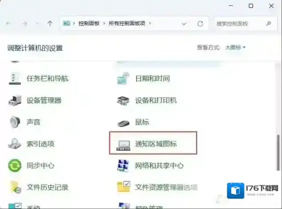Open 网络和共享中心 text link
This screenshot has width=282, height=209.
[x=160, y=166]
